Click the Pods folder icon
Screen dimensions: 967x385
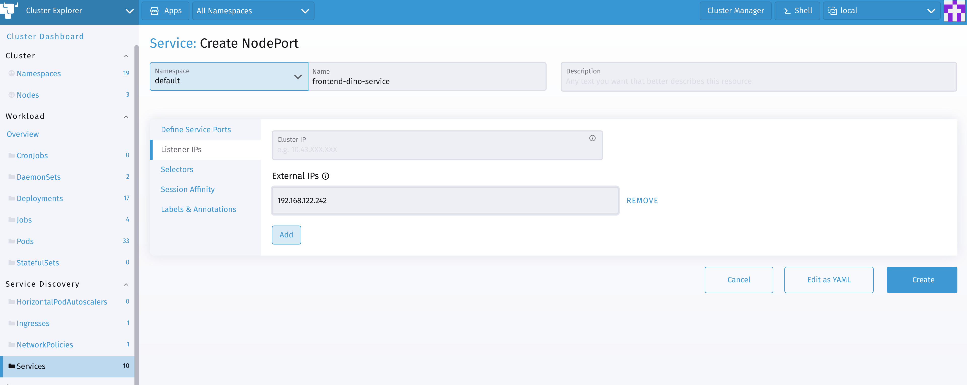12,241
